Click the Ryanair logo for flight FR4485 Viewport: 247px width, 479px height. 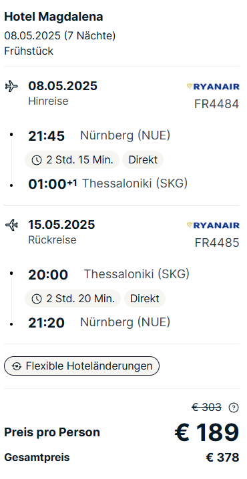pyautogui.click(x=213, y=225)
